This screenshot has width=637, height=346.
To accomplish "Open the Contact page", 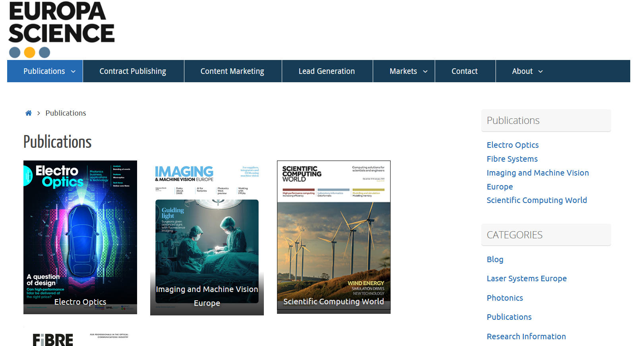I will point(465,72).
